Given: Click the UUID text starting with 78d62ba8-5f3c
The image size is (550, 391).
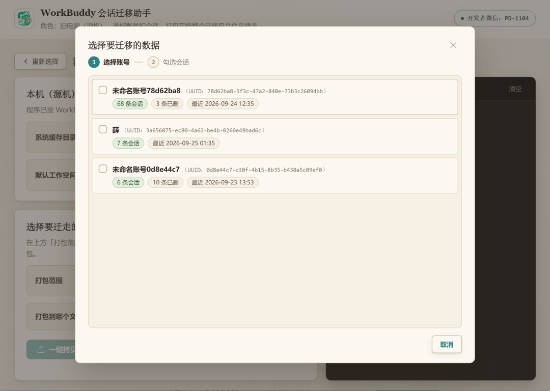Looking at the screenshot, I should click(x=256, y=91).
